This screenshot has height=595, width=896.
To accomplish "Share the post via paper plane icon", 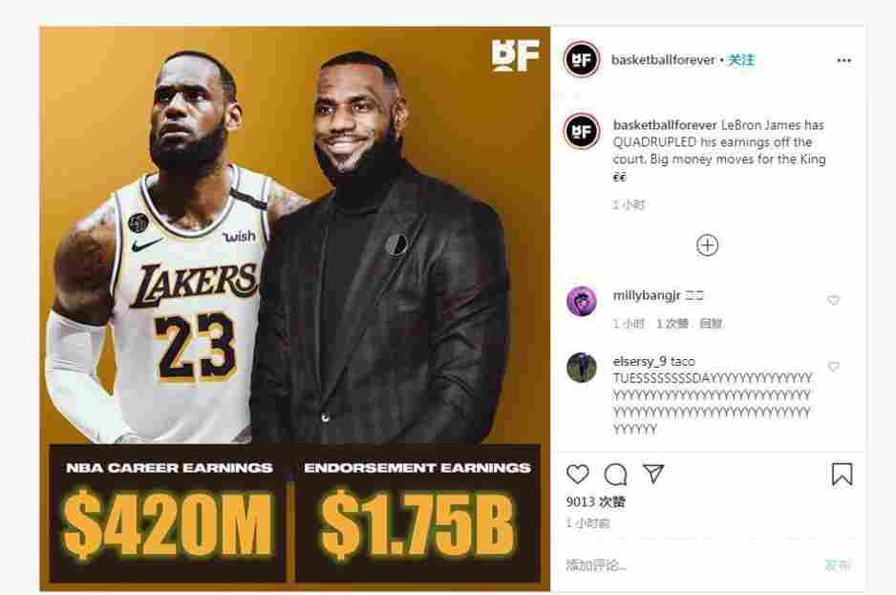I will 653,474.
